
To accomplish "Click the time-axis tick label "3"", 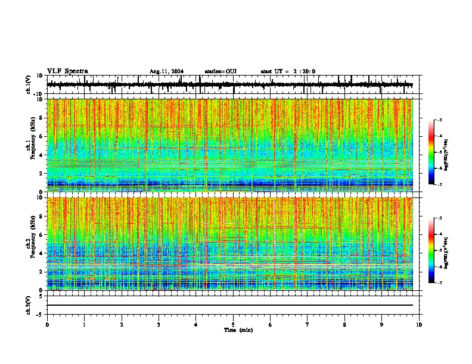I will [159, 325].
